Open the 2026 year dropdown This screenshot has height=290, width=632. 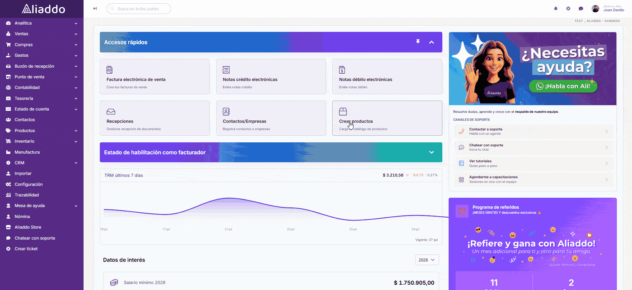(x=427, y=260)
